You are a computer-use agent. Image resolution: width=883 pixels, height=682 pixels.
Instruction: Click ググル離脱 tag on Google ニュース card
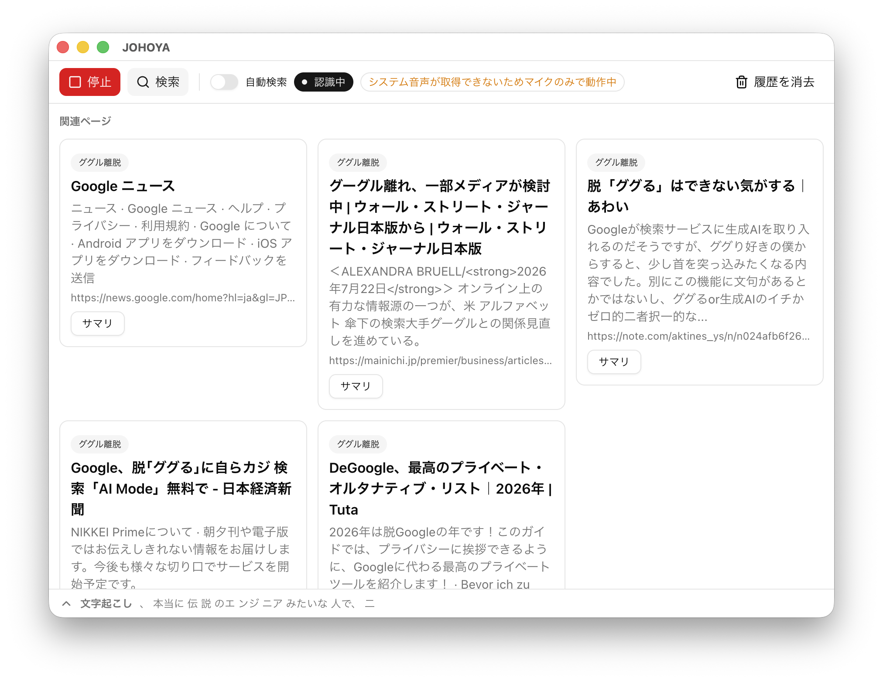[x=100, y=163]
